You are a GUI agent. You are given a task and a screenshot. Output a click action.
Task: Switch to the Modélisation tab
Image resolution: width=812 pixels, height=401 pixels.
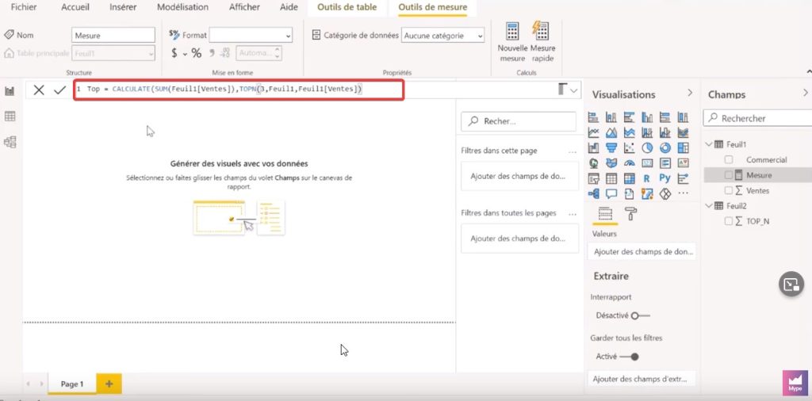tap(183, 7)
